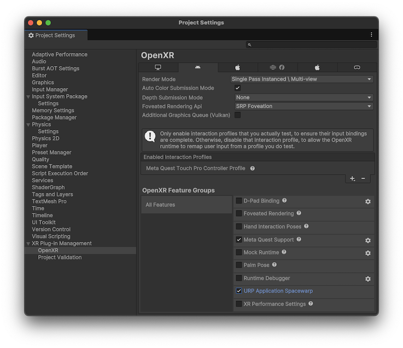
Task: Open the Render Mode dropdown
Action: pyautogui.click(x=302, y=79)
